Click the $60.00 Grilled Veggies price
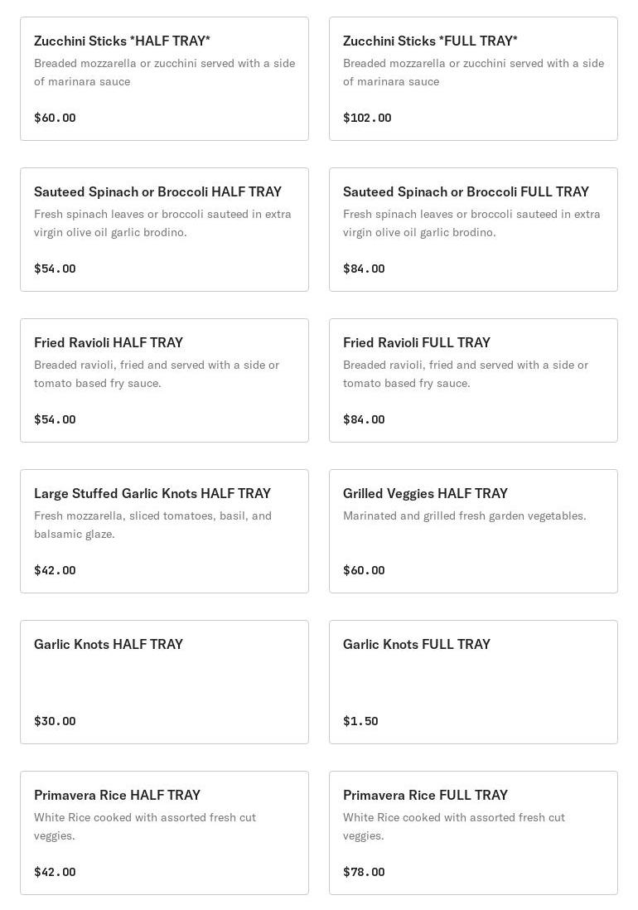The width and height of the screenshot is (638, 910). [x=364, y=570]
